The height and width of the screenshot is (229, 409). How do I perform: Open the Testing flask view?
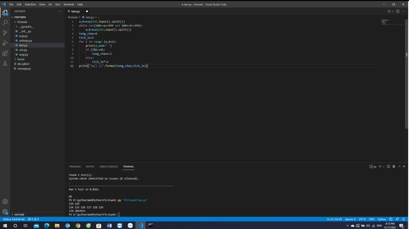click(x=5, y=63)
